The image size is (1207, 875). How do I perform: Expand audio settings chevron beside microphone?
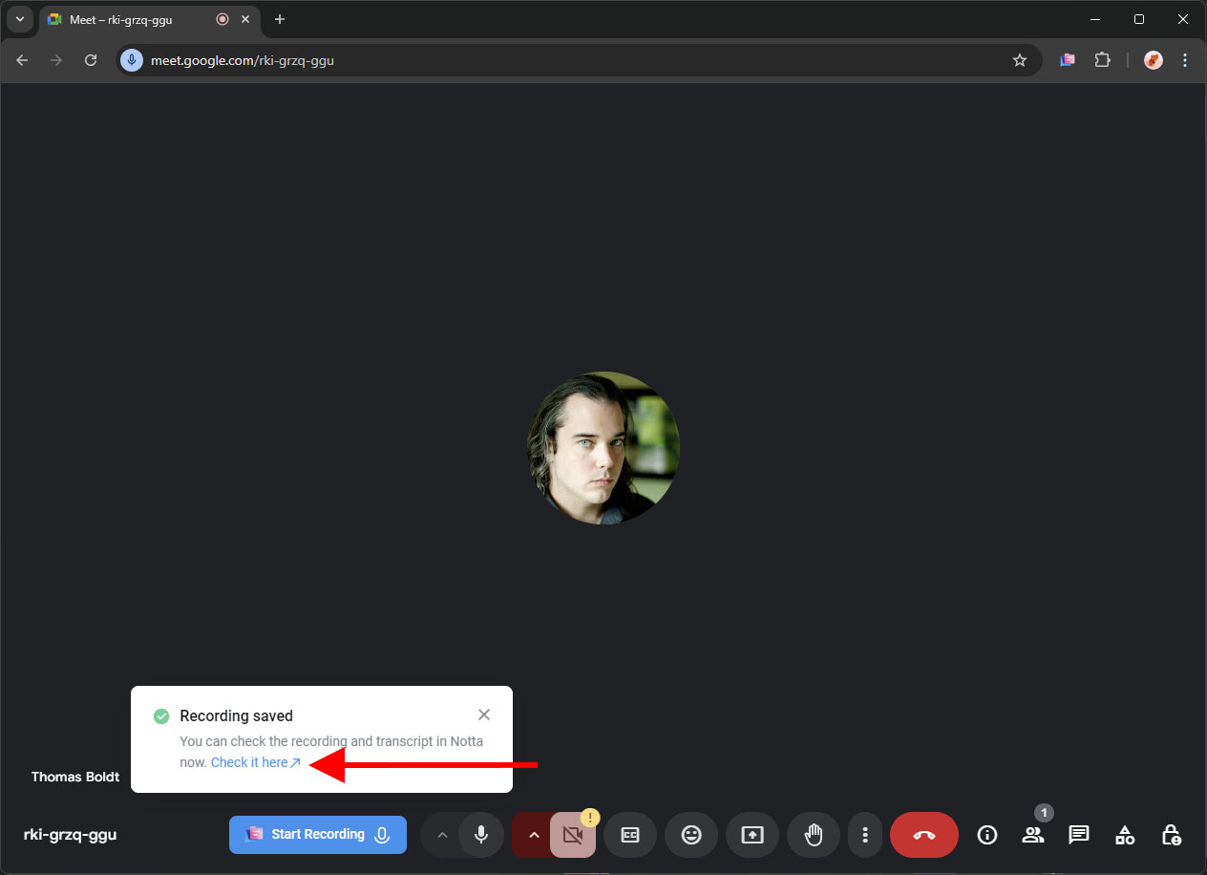tap(442, 835)
